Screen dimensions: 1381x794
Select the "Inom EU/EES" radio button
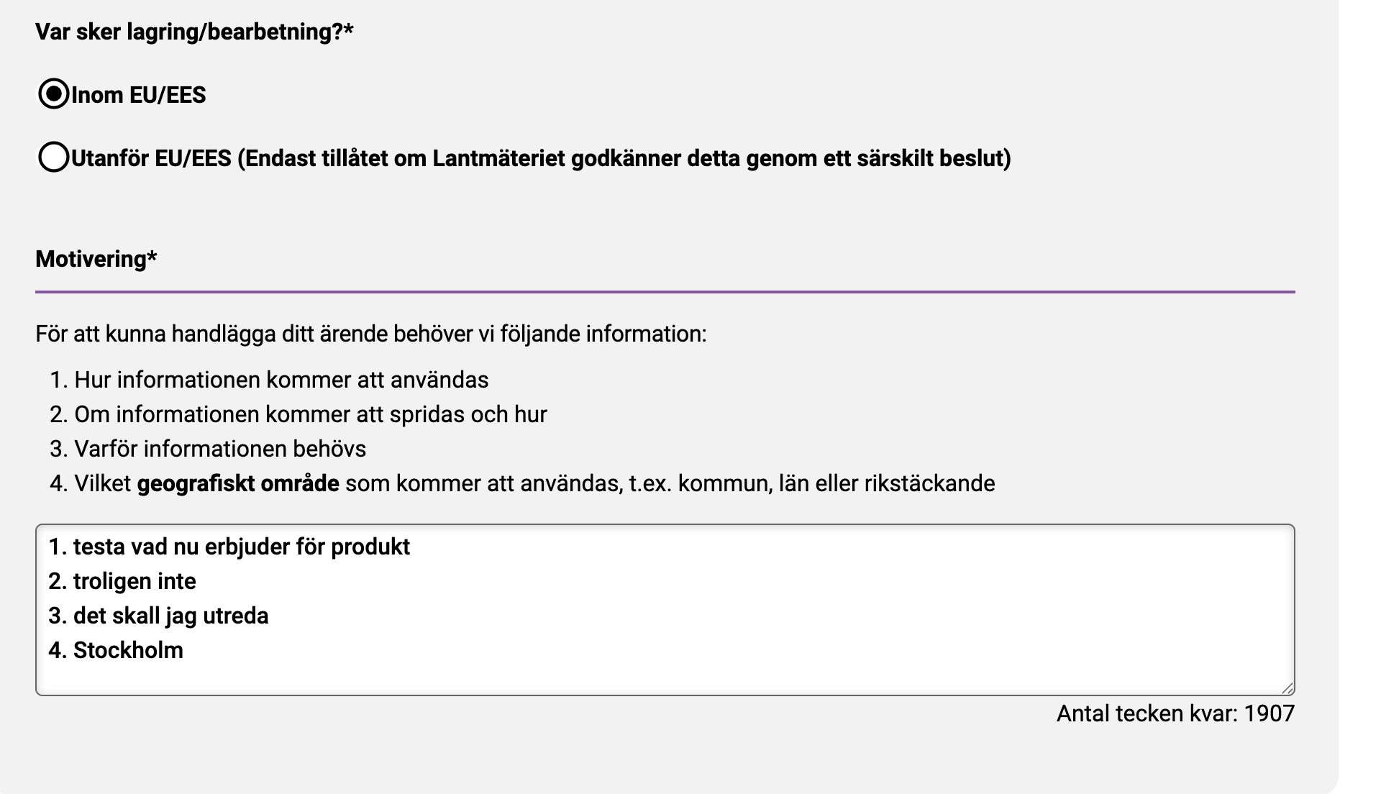tap(53, 94)
